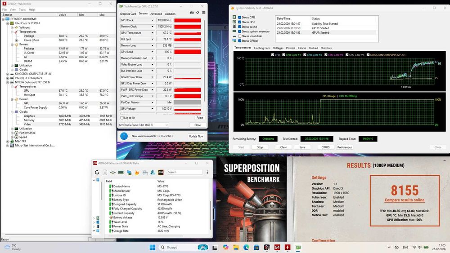Click the Windows taskbar search box

pyautogui.click(x=184, y=247)
